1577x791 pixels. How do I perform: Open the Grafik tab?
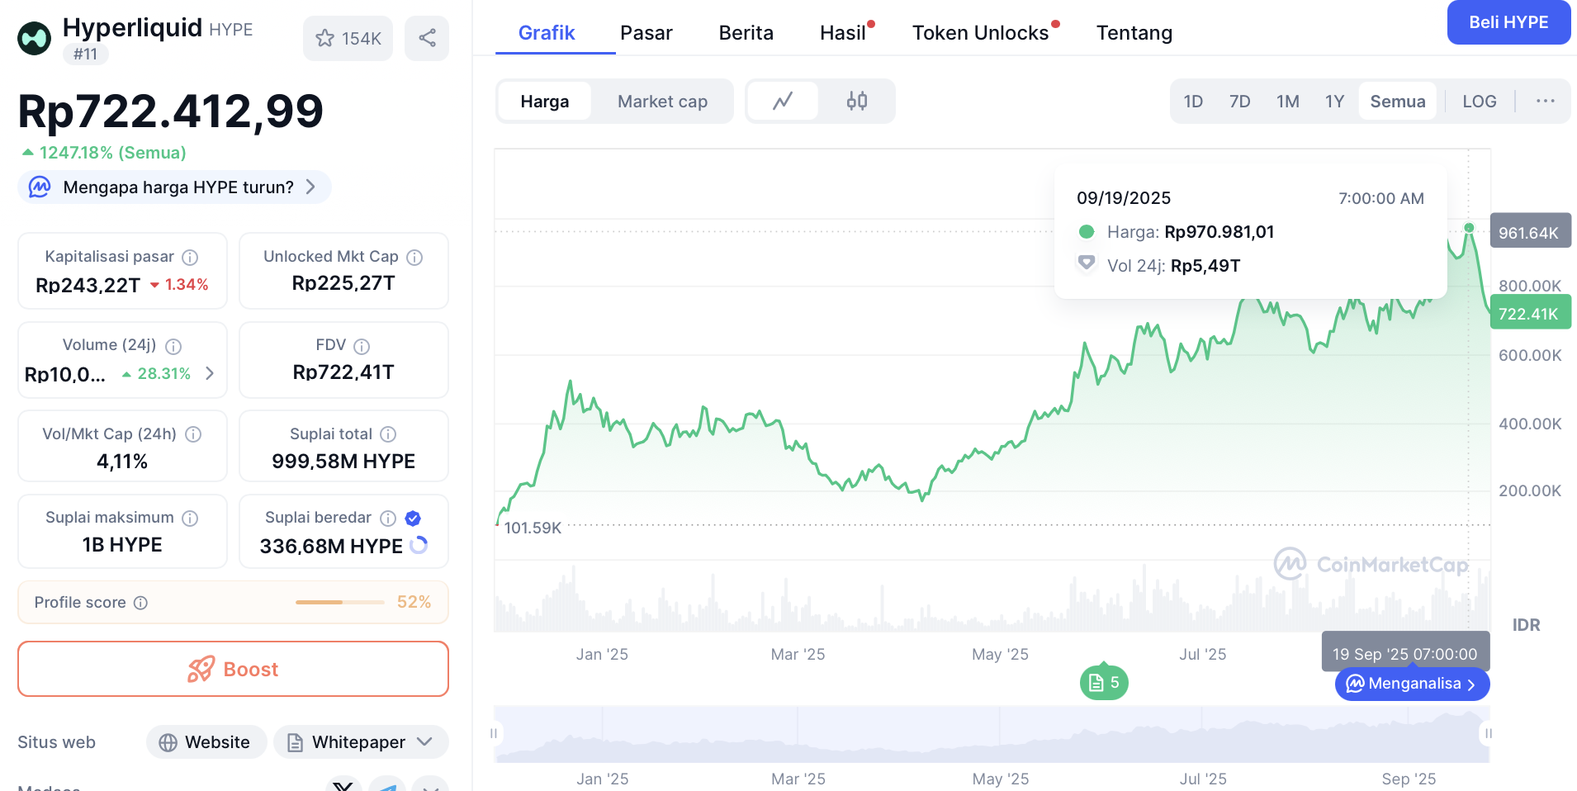click(x=547, y=33)
